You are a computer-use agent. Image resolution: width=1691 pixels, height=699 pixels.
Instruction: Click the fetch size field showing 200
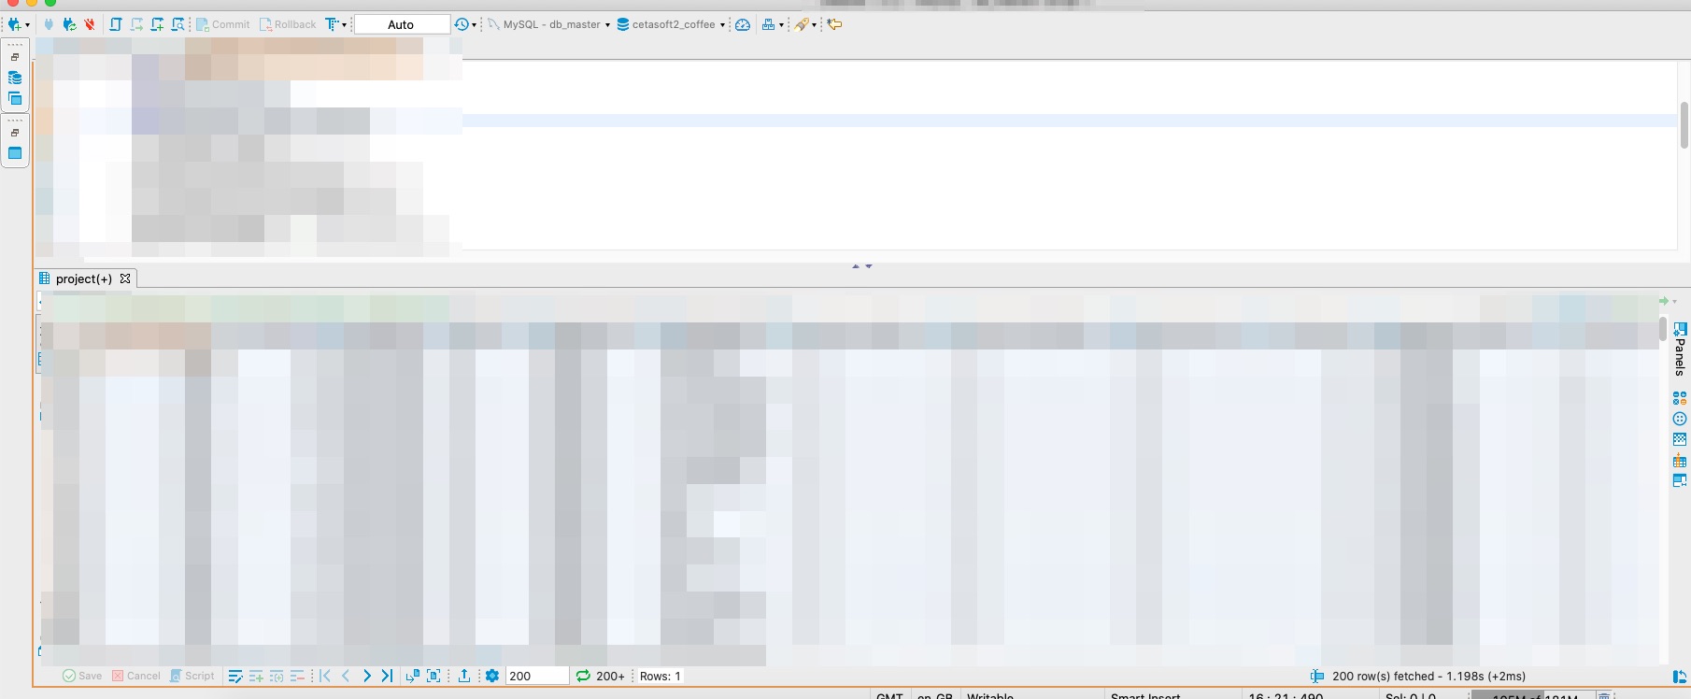537,676
